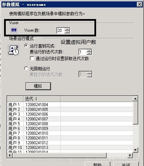This screenshot has height=166, width=144.
Task: Click the 关闭 button
Action: [126, 164]
